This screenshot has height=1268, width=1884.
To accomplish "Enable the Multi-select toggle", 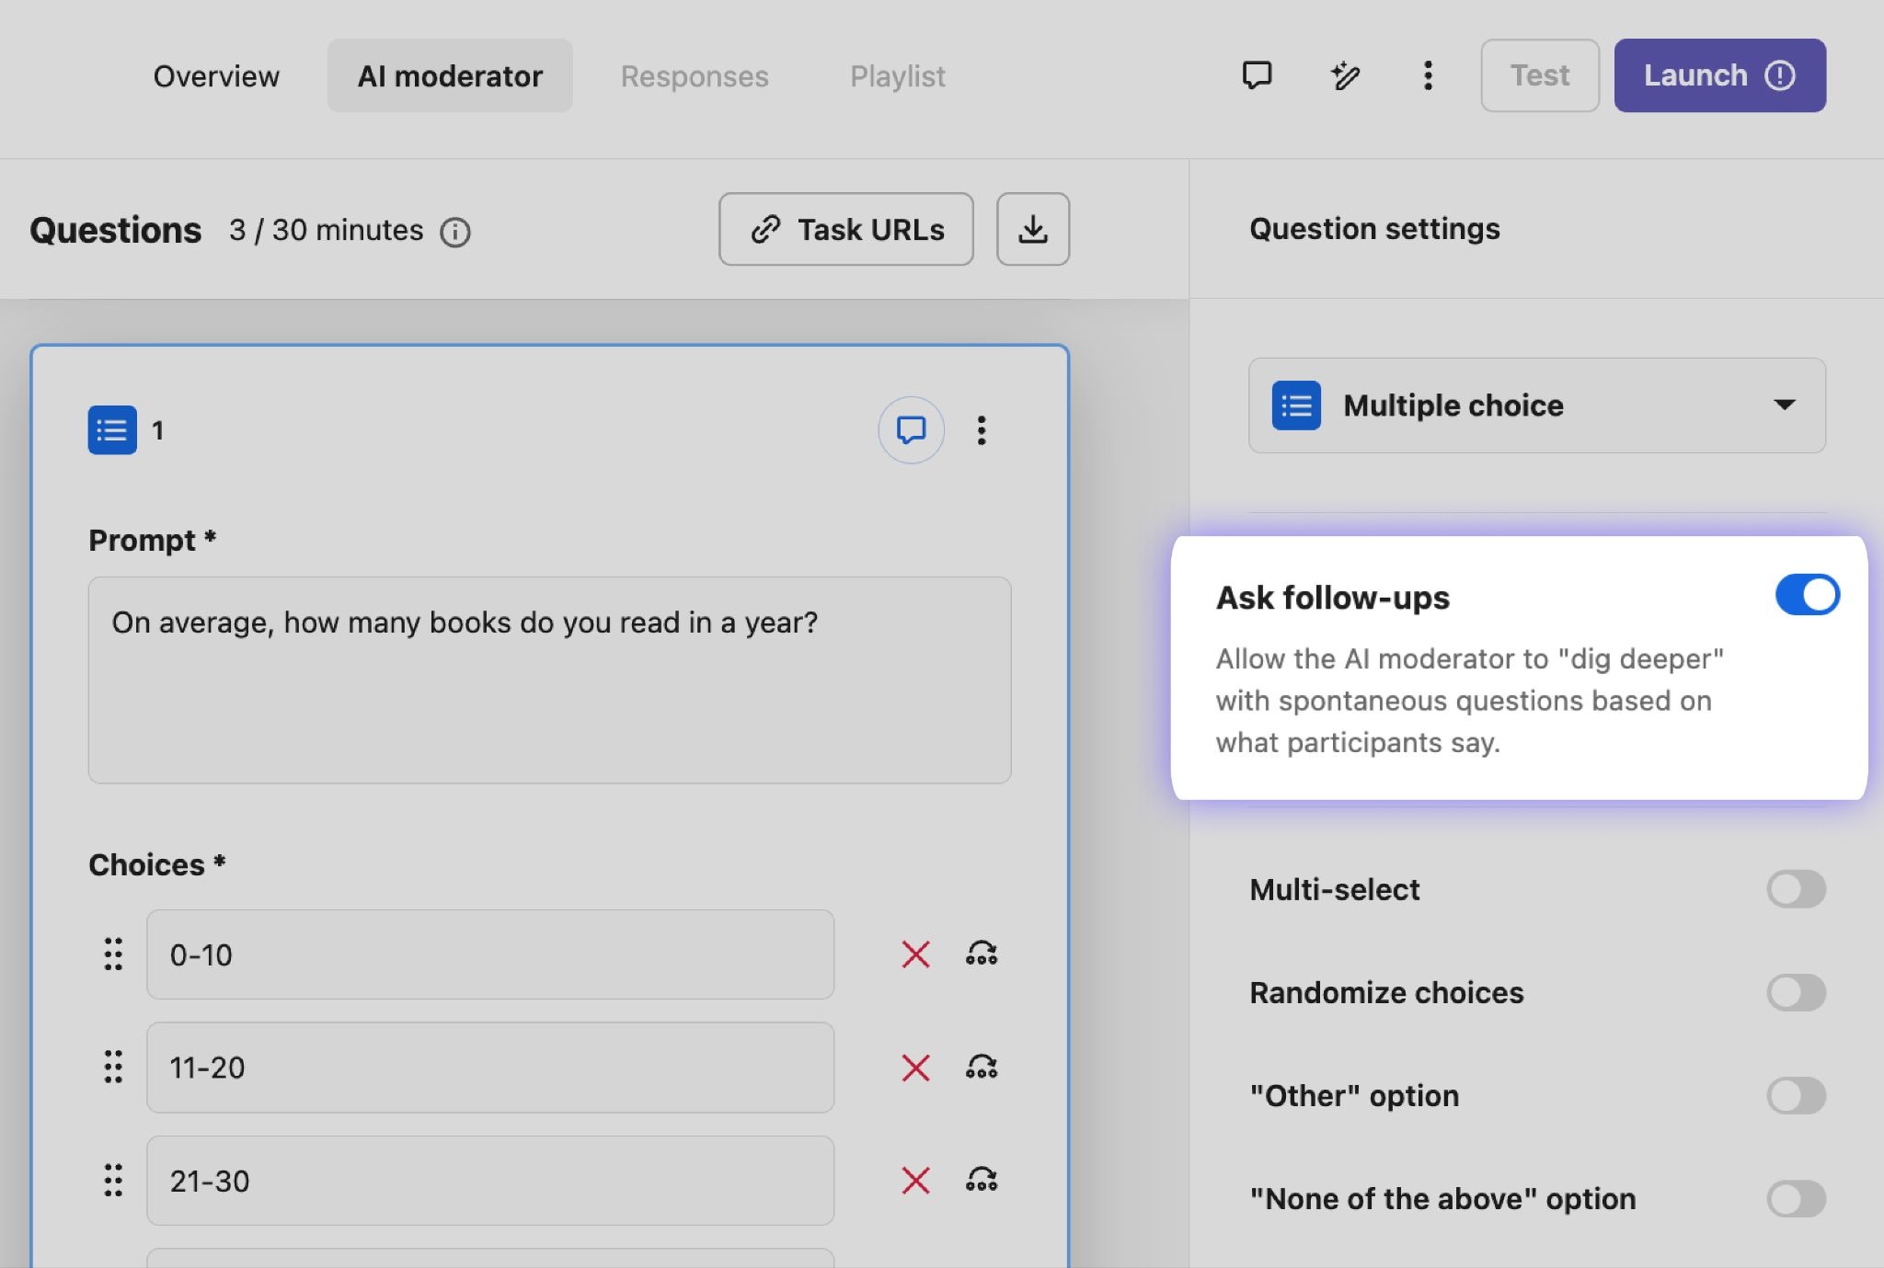I will 1796,889.
